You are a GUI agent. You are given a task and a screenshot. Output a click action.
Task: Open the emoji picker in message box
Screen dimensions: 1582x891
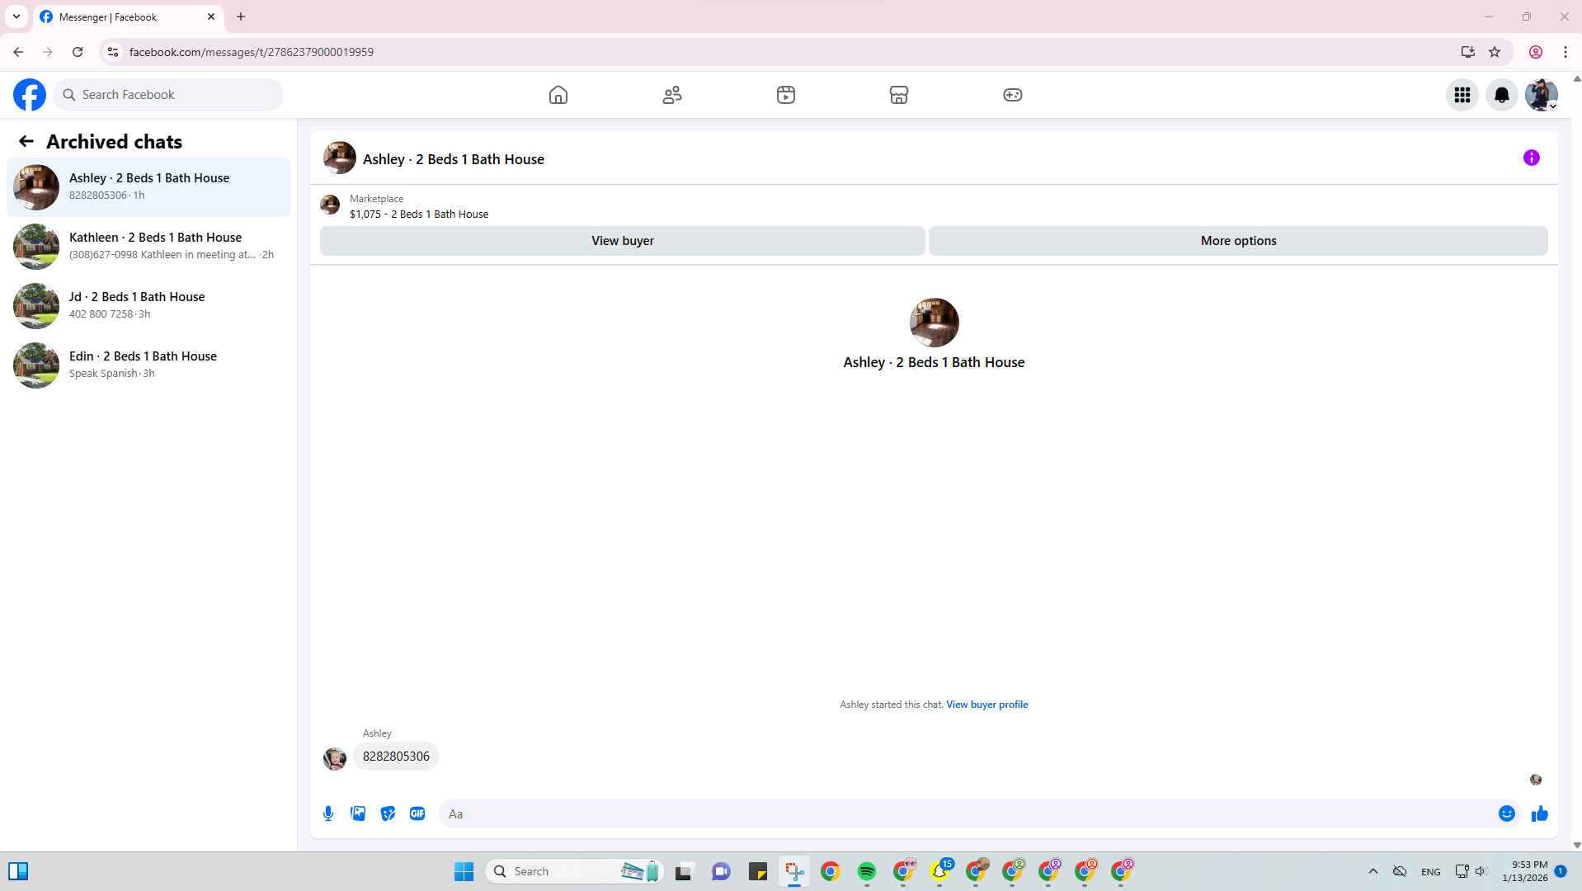click(1507, 813)
